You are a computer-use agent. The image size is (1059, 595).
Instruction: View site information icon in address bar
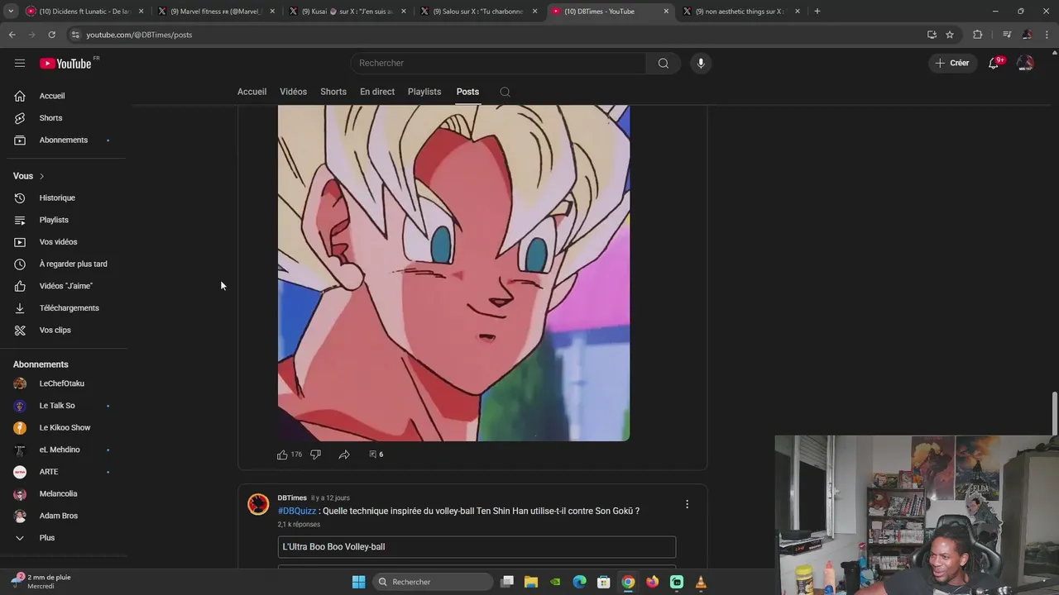pyautogui.click(x=74, y=35)
